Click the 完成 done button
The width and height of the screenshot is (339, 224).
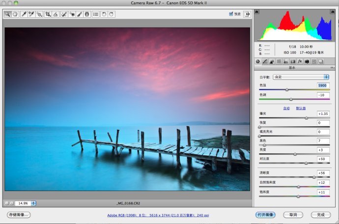click(x=321, y=215)
